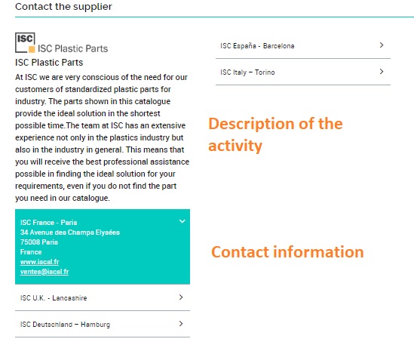Viewport: 414px width, 342px height.
Task: Click the company description paragraph
Action: pyautogui.click(x=102, y=137)
